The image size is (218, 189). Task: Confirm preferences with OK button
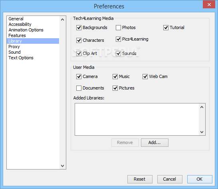click(x=200, y=179)
